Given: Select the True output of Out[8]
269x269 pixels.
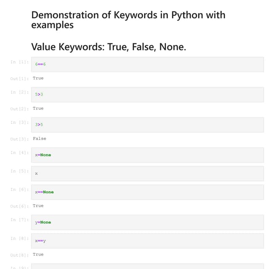Looking at the screenshot, I should click(38, 255).
